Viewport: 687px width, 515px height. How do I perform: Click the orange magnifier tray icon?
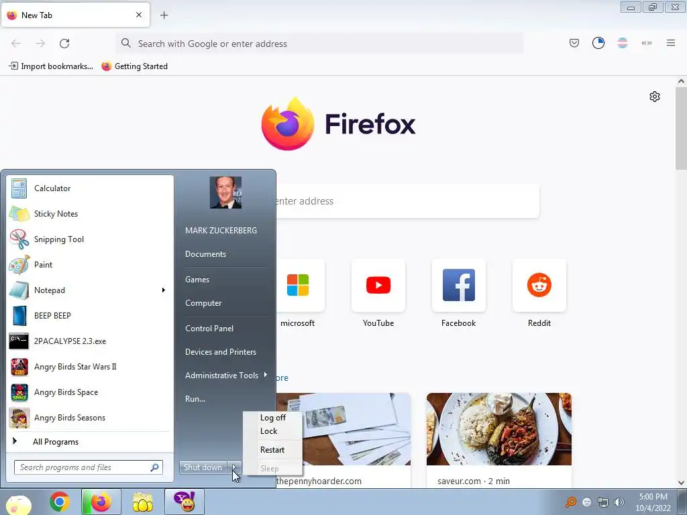click(x=571, y=502)
